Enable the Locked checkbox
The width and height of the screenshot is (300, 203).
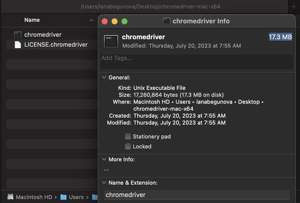pos(128,147)
